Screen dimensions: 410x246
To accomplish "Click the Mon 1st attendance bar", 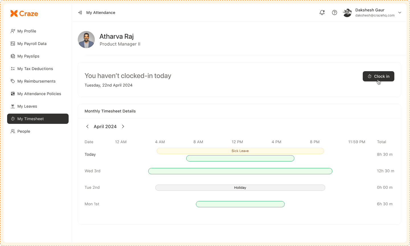I will click(240, 204).
